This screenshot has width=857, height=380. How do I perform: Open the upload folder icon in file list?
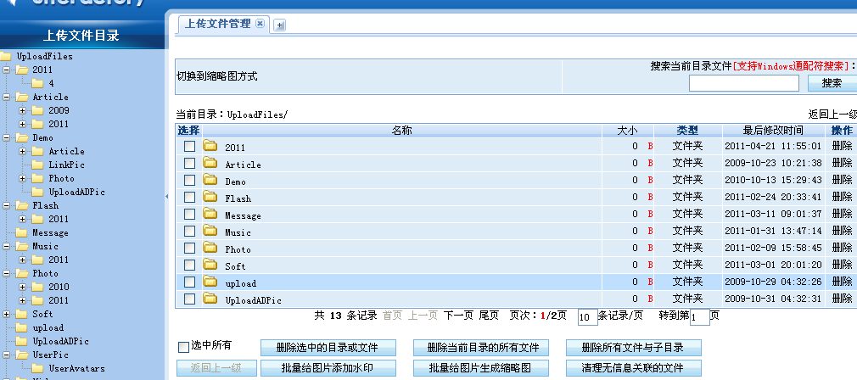210,281
